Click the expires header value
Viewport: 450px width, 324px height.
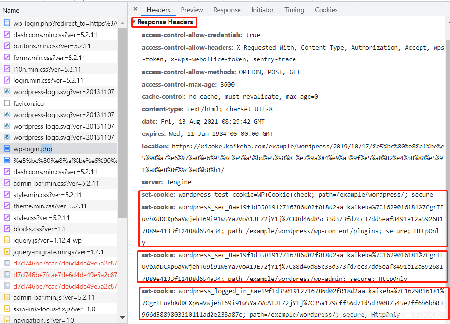221,134
